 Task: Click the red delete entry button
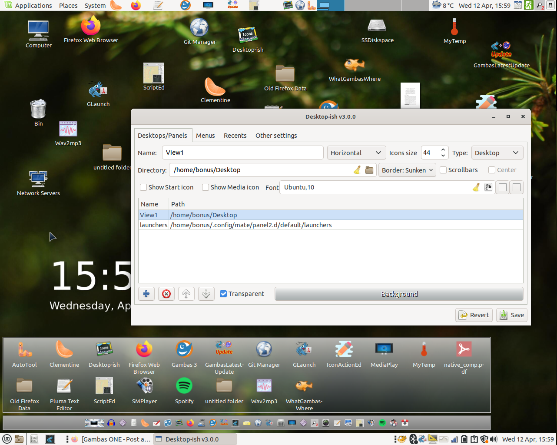[166, 294]
